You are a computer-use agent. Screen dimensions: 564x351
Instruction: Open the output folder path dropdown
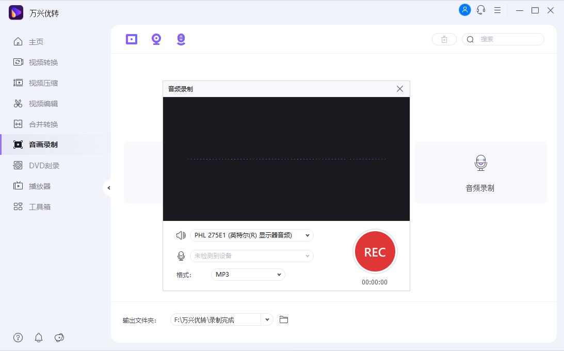pos(267,320)
